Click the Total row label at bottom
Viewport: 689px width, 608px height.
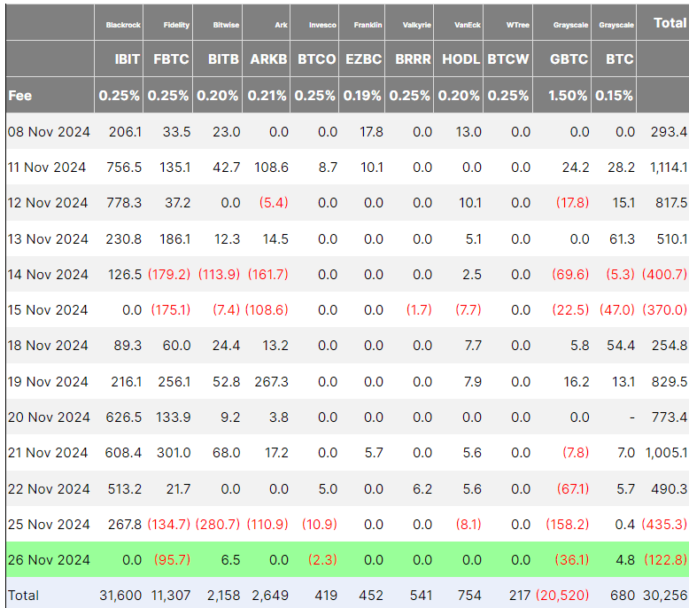[23, 596]
